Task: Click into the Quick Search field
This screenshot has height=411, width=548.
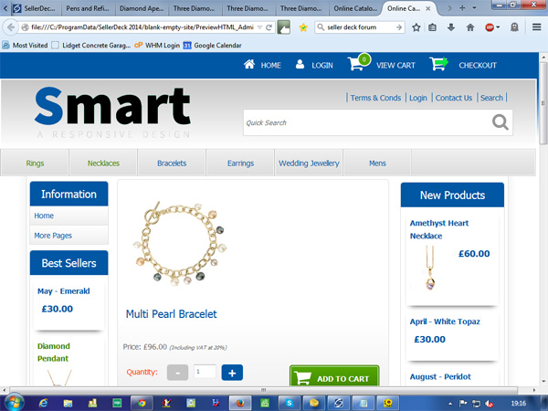Action: pos(367,122)
